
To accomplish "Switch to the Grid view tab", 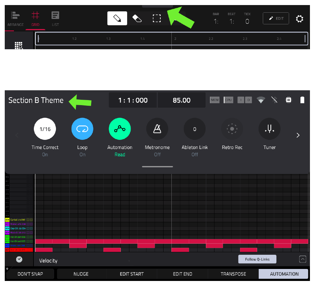I will (x=35, y=19).
